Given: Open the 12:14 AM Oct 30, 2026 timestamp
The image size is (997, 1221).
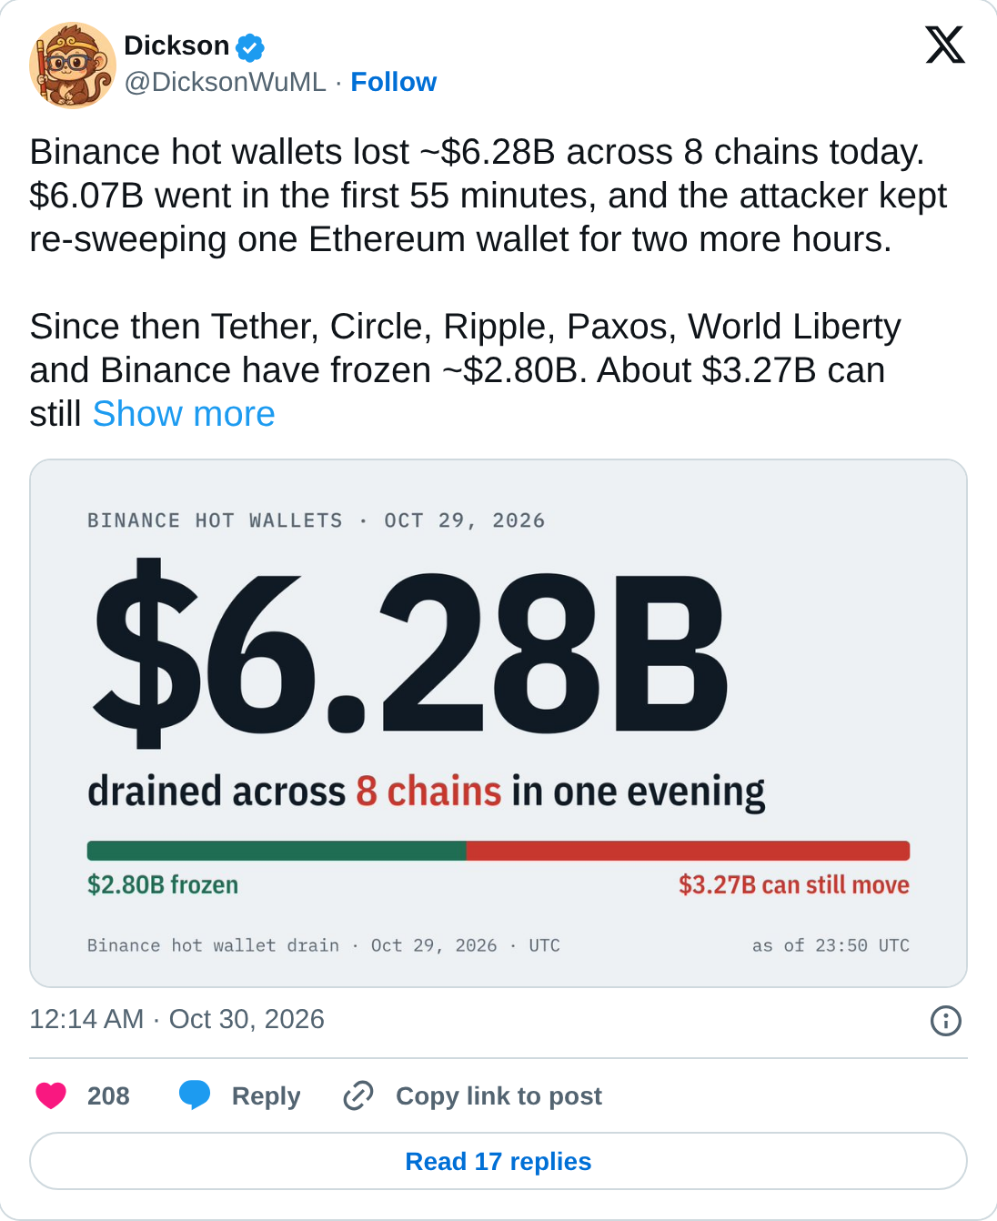Looking at the screenshot, I should click(176, 1019).
